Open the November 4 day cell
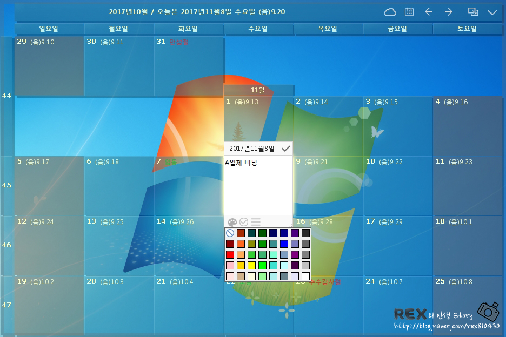Image resolution: width=506 pixels, height=337 pixels. pyautogui.click(x=467, y=126)
